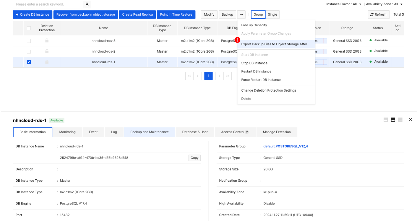Viewport: 417px width, 221px height.
Task: Click Create Read Replica button
Action: coord(137,14)
